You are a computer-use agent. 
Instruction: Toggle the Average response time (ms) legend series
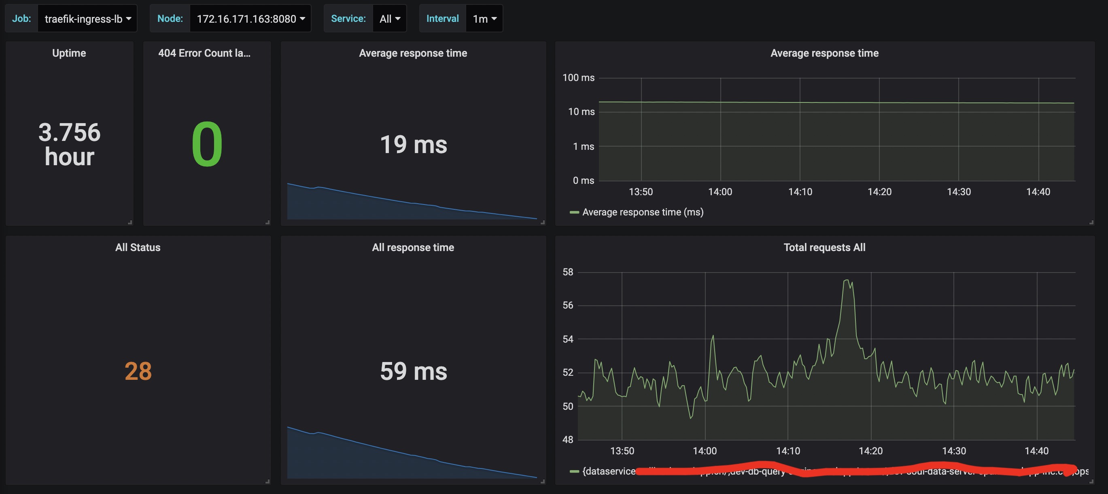pos(643,212)
